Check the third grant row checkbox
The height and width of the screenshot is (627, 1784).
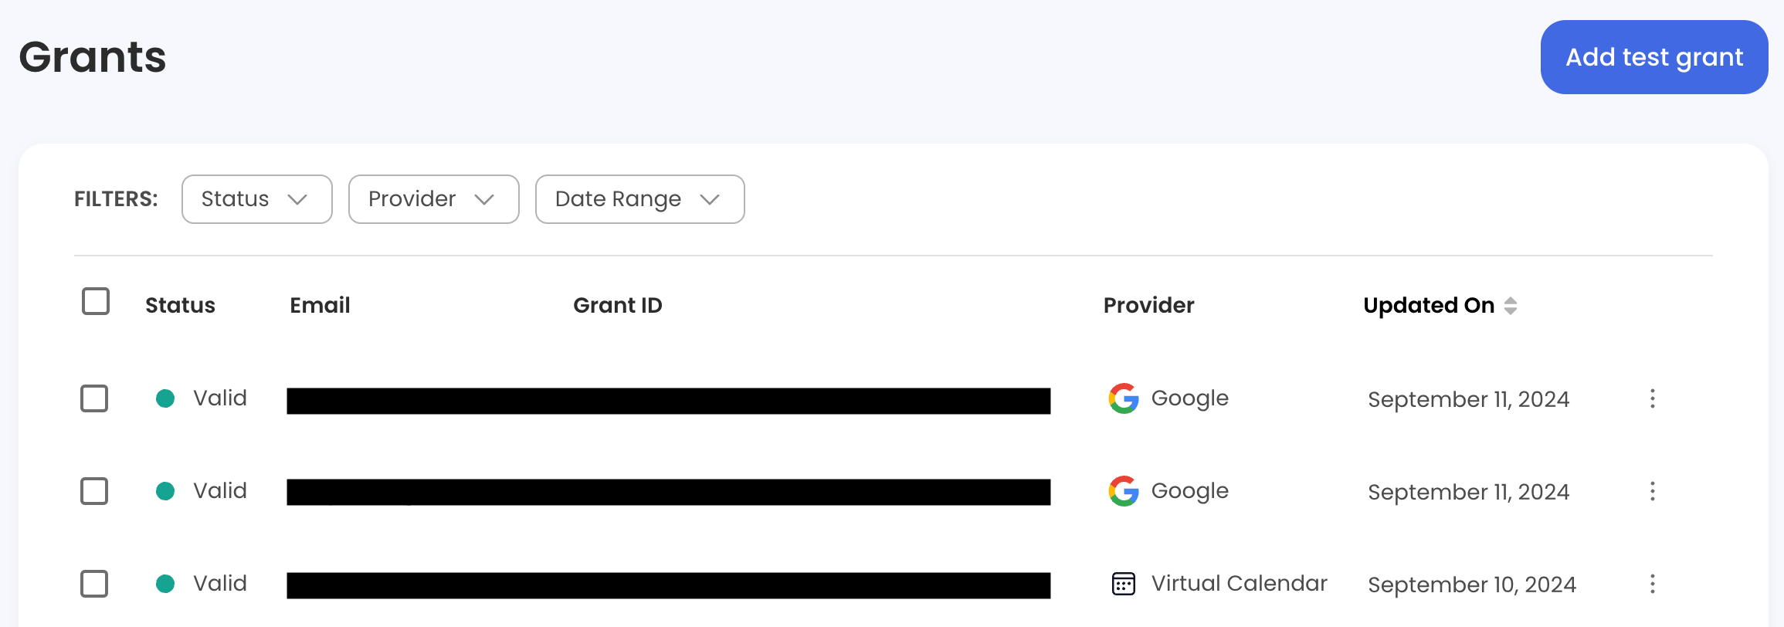(x=93, y=584)
